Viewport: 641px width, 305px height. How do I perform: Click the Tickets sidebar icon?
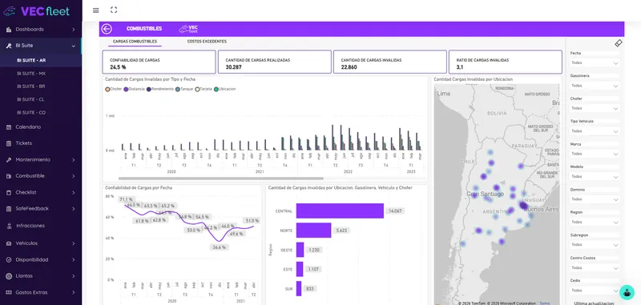9,143
